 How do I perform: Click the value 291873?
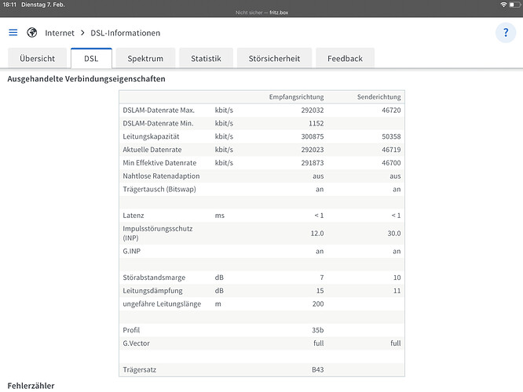313,163
